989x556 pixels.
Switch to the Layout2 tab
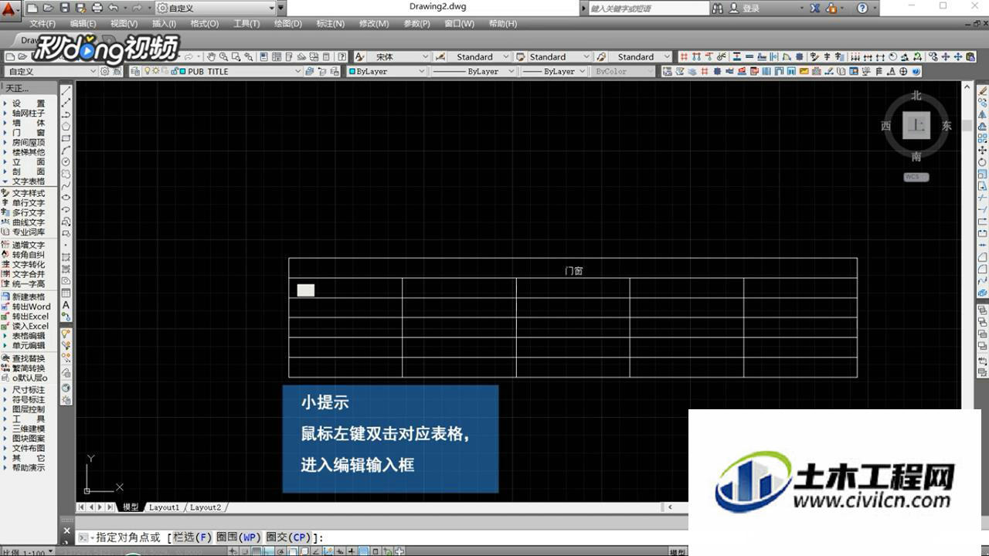pyautogui.click(x=206, y=507)
